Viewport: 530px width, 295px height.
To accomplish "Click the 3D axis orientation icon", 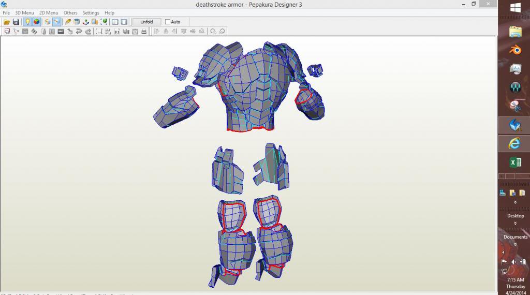I will click(x=86, y=22).
